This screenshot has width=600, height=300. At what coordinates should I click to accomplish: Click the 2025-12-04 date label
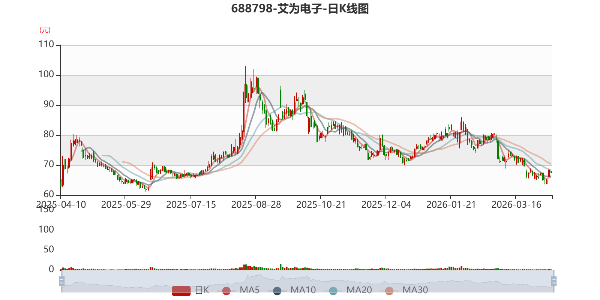386,205
